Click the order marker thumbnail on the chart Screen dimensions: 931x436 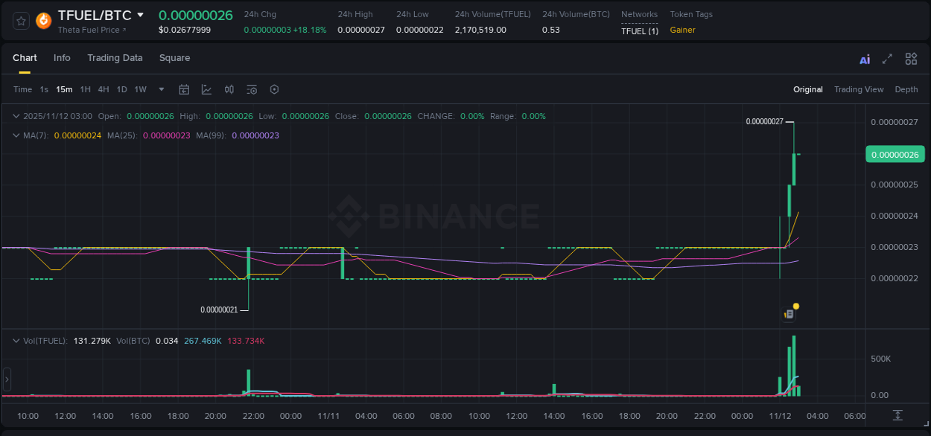point(787,313)
